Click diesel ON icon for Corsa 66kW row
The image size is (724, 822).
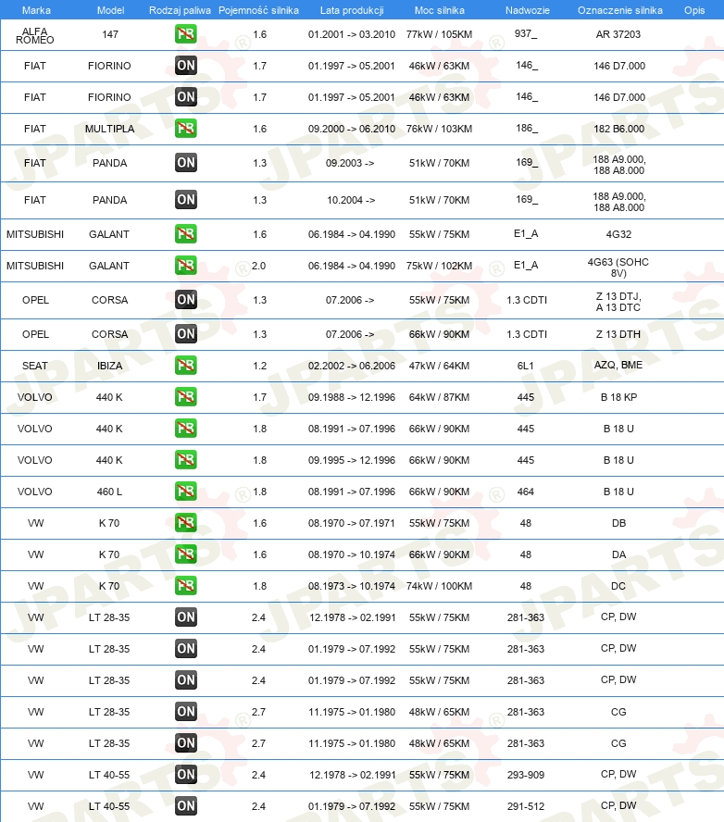click(185, 334)
